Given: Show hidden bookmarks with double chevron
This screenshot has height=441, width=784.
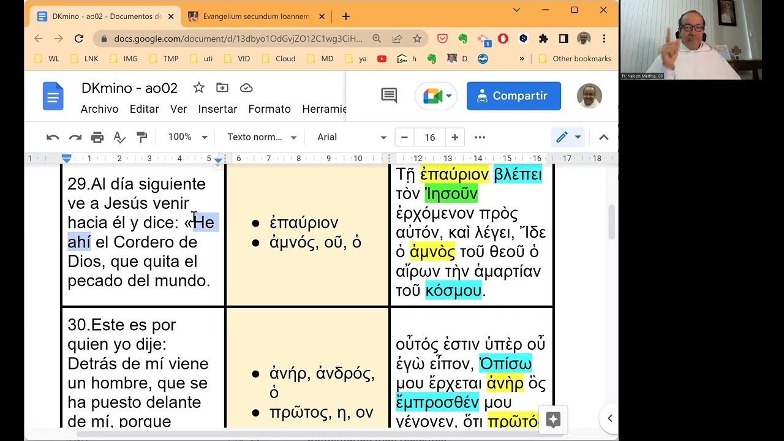Looking at the screenshot, I should click(522, 59).
